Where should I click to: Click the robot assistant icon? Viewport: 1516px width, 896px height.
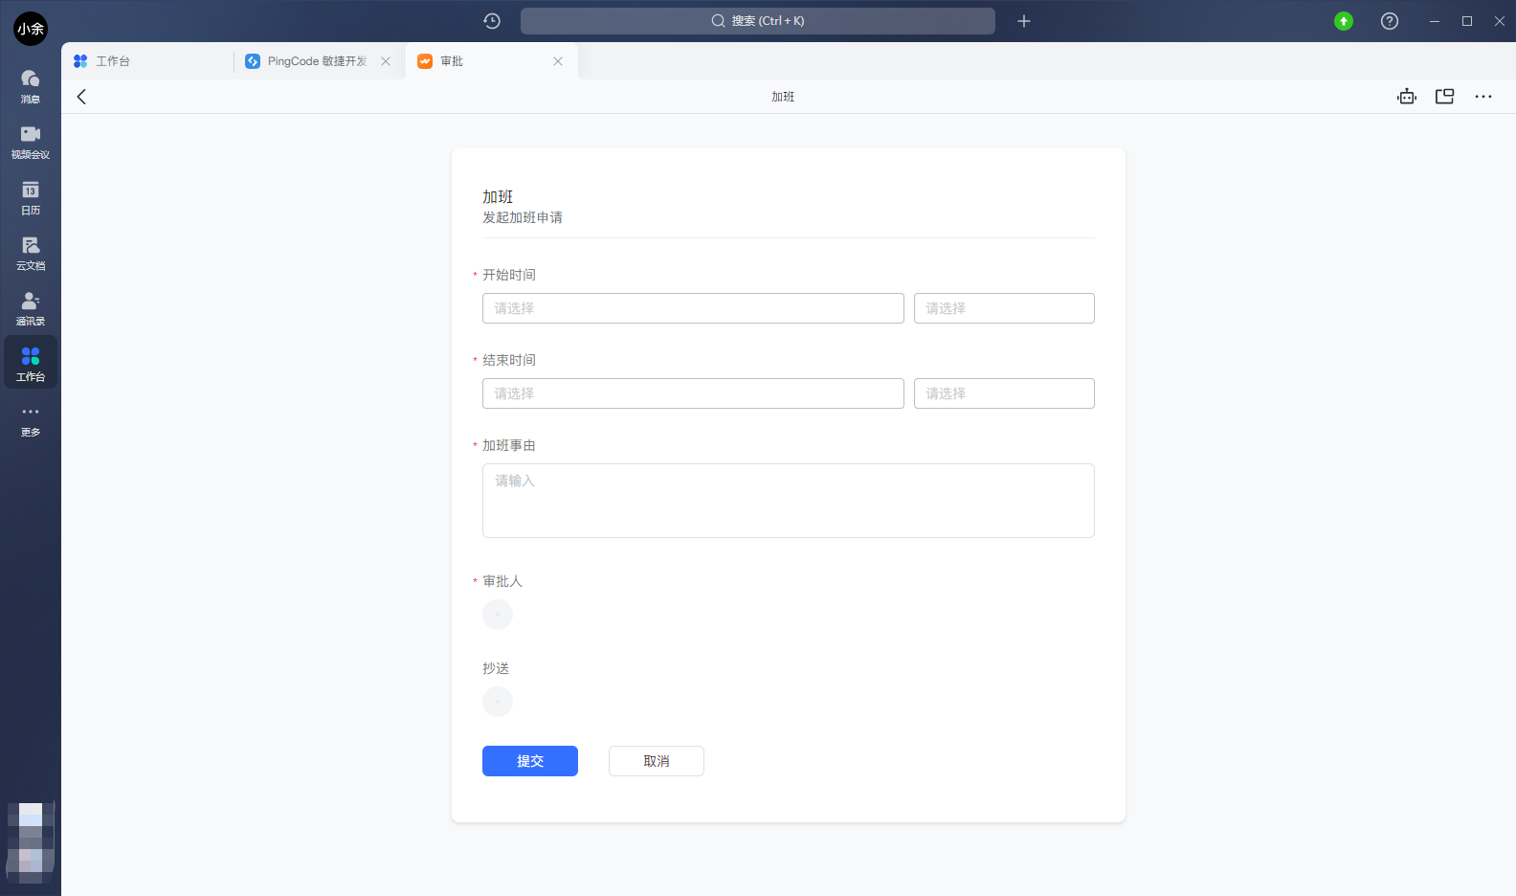pyautogui.click(x=1406, y=97)
